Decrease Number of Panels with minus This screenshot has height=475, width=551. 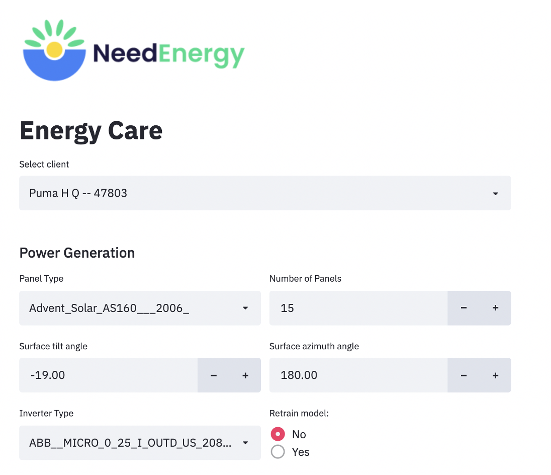[464, 308]
